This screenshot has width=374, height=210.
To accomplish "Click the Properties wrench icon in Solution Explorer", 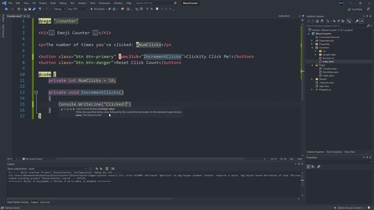I will pyautogui.click(x=357, y=21).
